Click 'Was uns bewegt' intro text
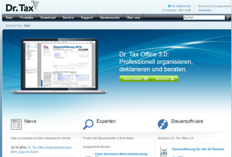The height and width of the screenshot is (157, 232). [41, 138]
